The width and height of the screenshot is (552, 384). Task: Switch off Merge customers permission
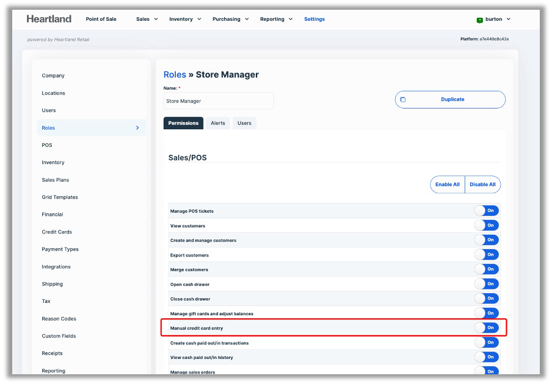[x=487, y=269]
